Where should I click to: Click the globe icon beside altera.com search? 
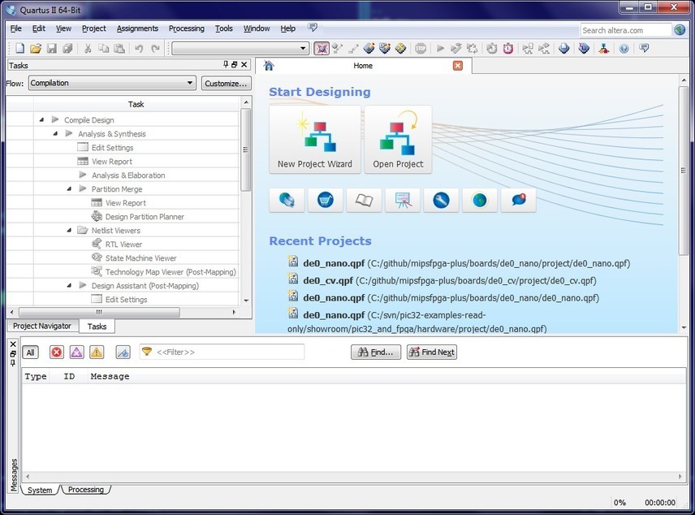tap(680, 30)
